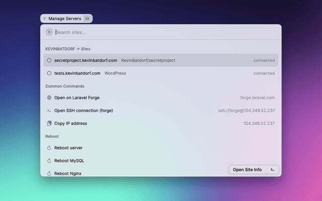Click the back arrow beside the search field
Image resolution: width=322 pixels, height=201 pixels.
(x=49, y=32)
